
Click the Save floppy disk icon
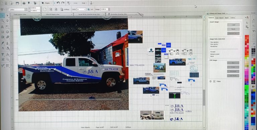tap(17, 3)
